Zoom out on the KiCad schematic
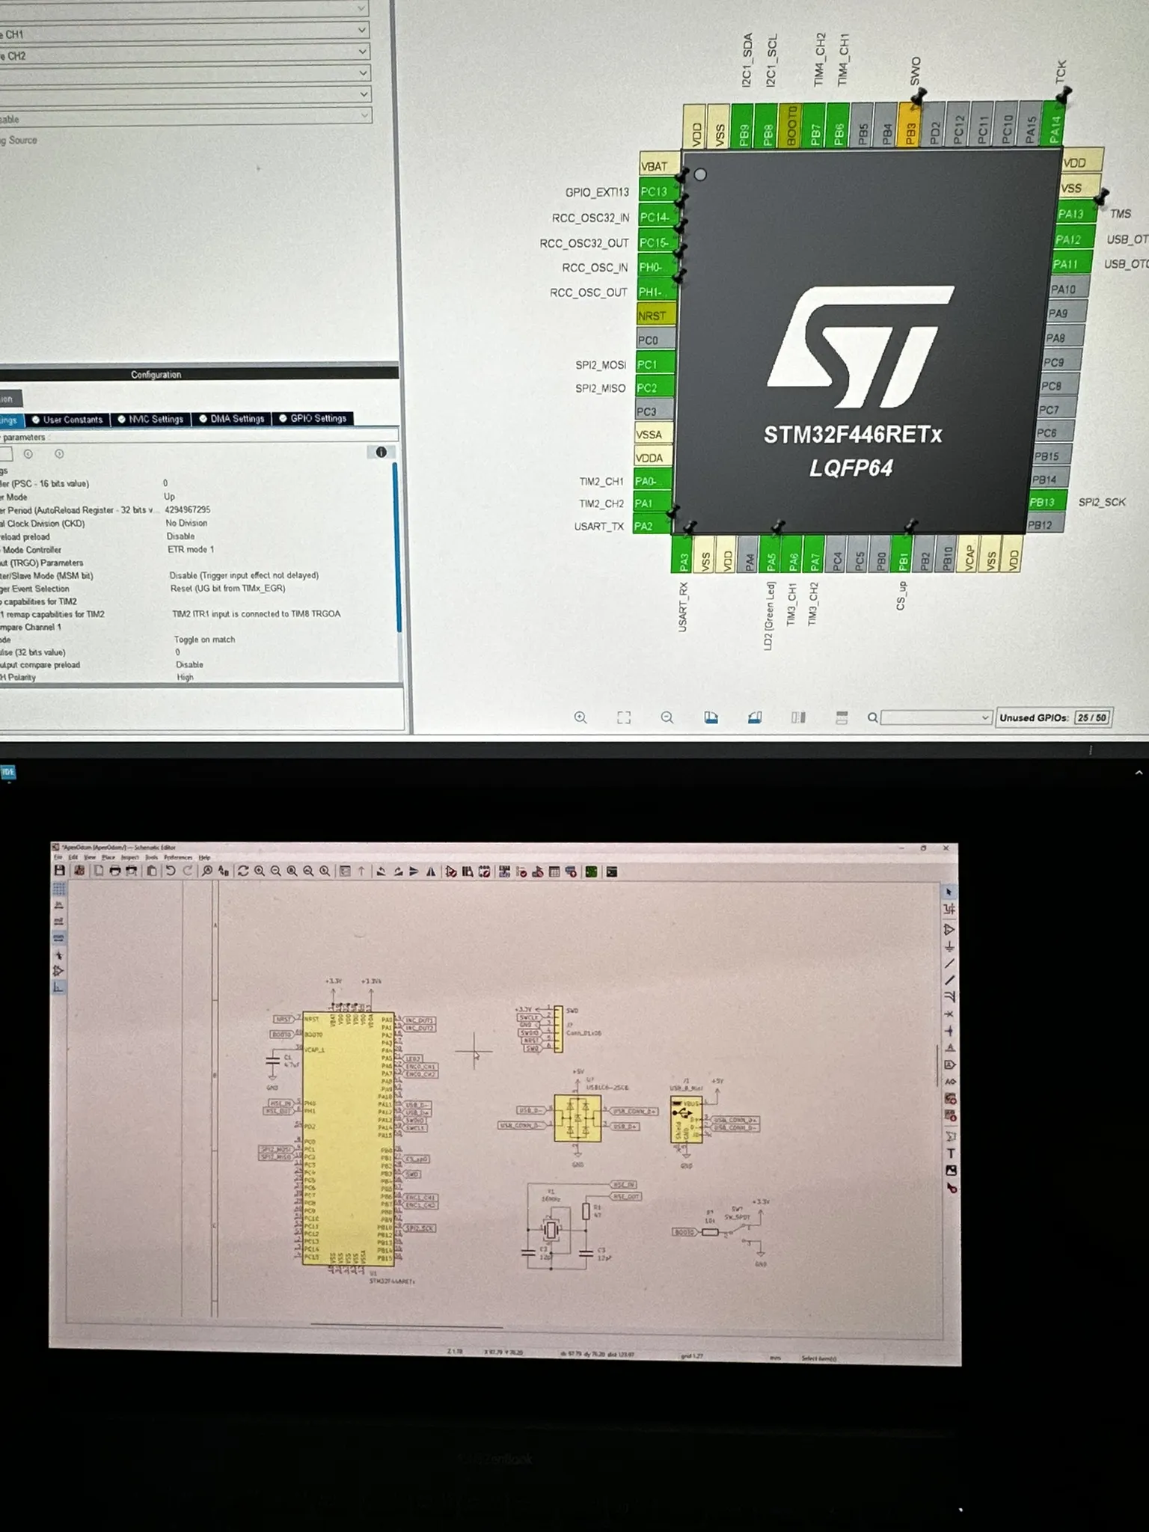 point(275,871)
